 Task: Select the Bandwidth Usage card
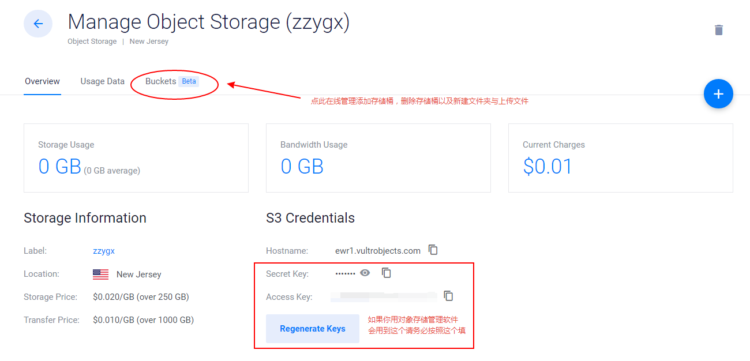coord(378,158)
